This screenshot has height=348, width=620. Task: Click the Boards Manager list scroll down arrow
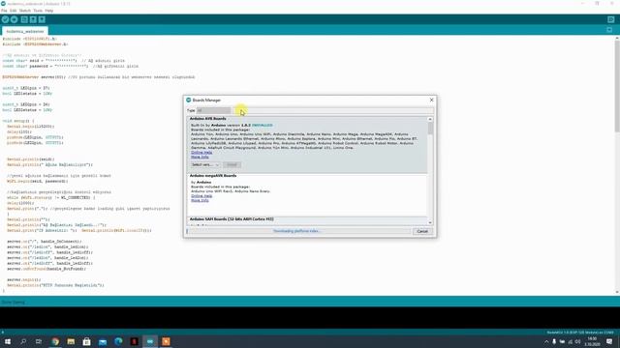[430, 222]
